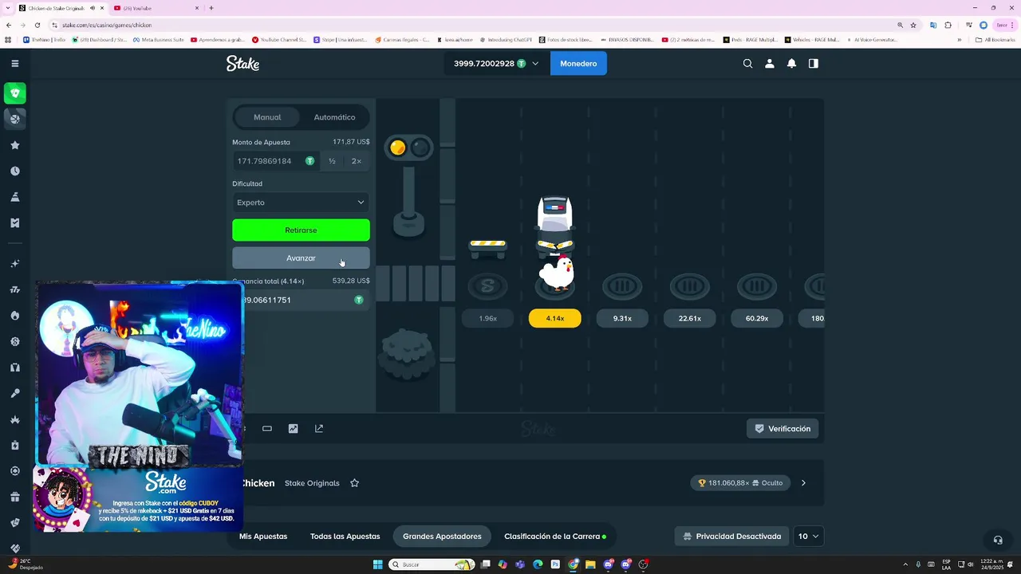The height and width of the screenshot is (574, 1021).
Task: Click the Stake logo
Action: [242, 64]
